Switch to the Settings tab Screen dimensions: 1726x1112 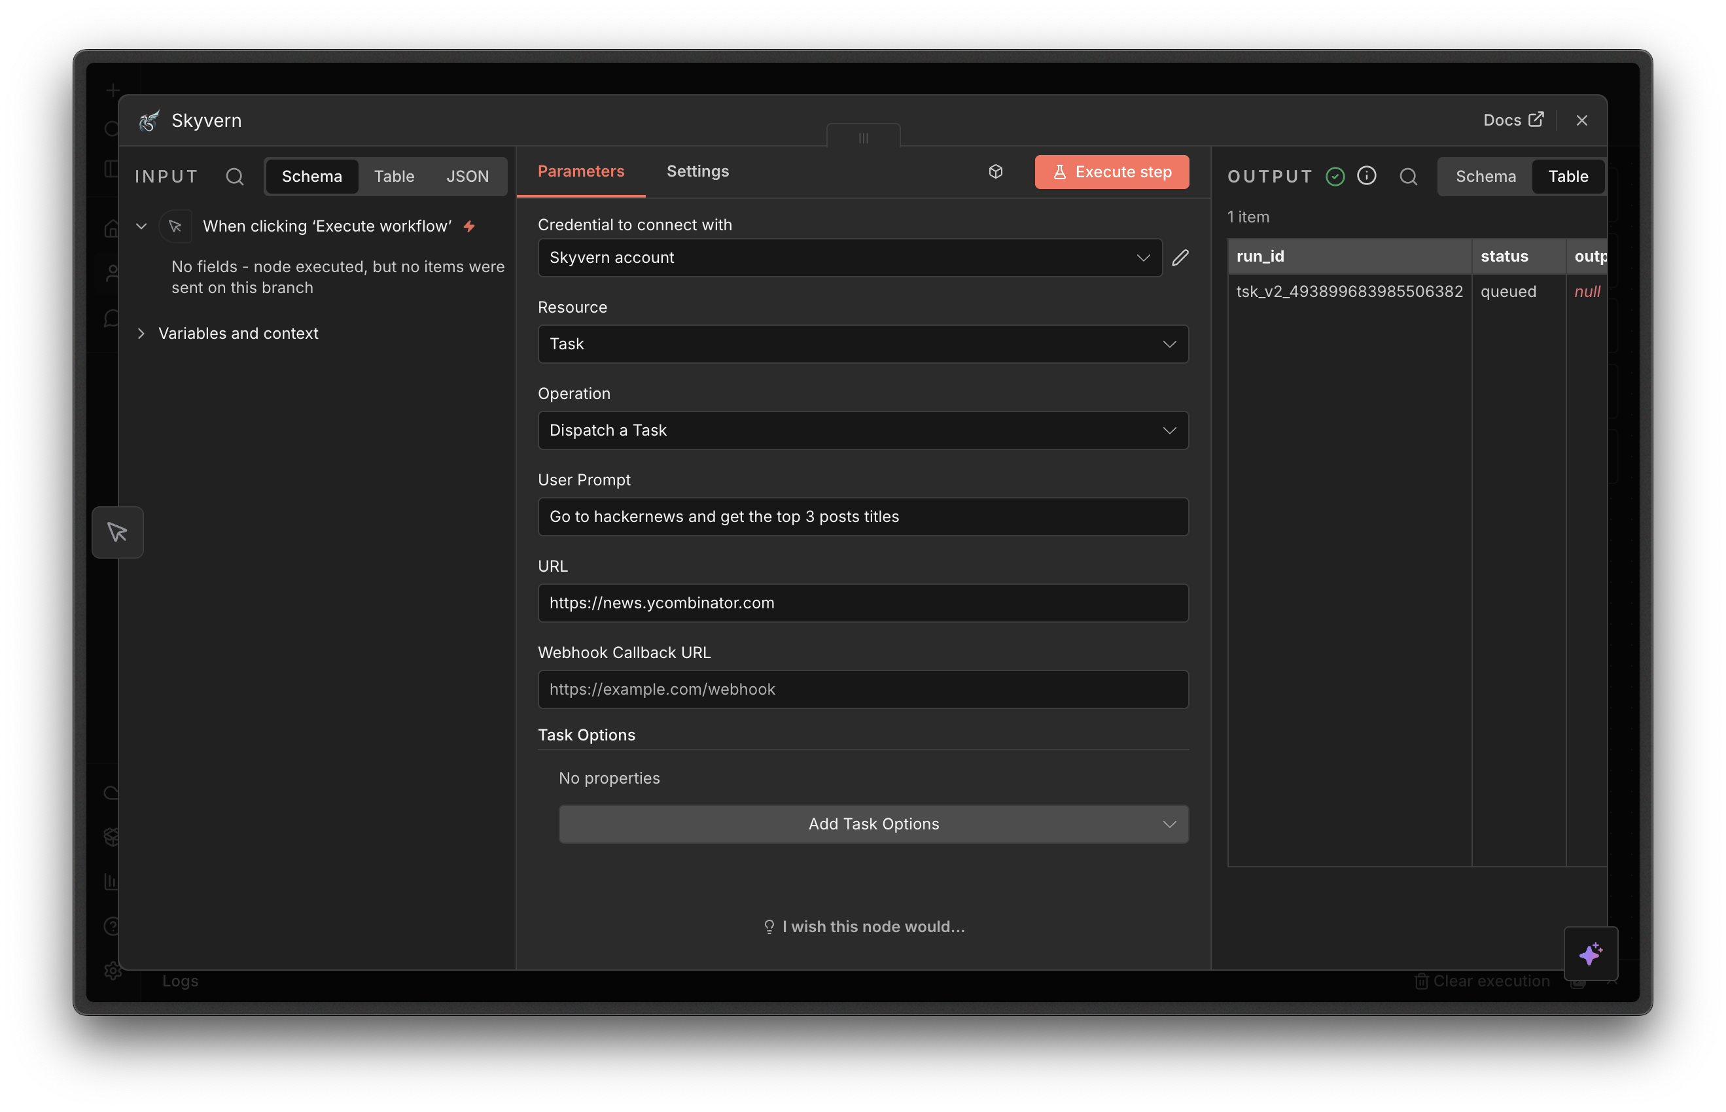pyautogui.click(x=697, y=171)
